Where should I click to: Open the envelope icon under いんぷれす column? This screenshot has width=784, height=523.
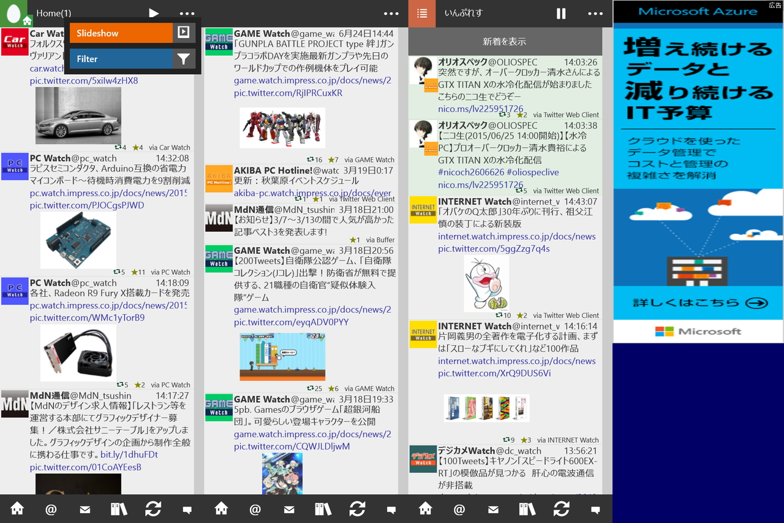tap(493, 509)
